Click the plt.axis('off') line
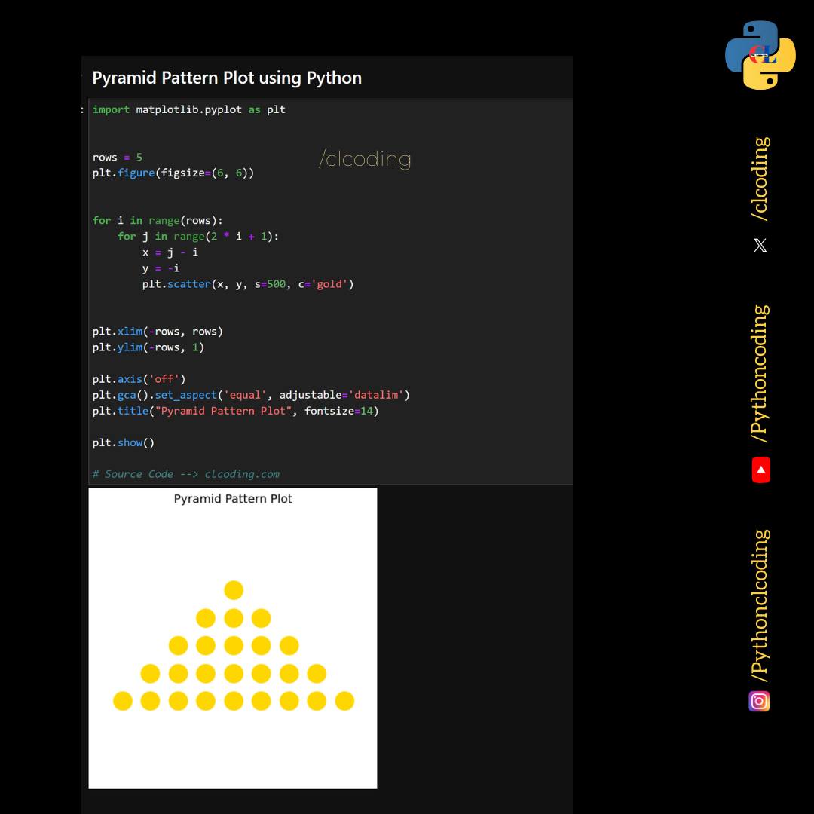814x814 pixels. click(139, 379)
